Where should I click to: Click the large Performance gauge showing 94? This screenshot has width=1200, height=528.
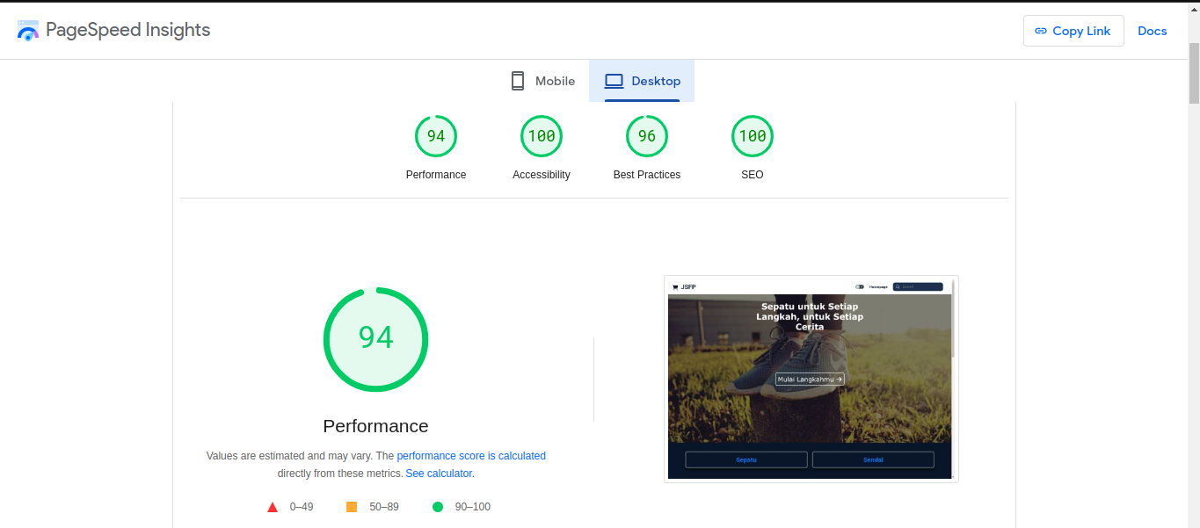[x=376, y=339]
